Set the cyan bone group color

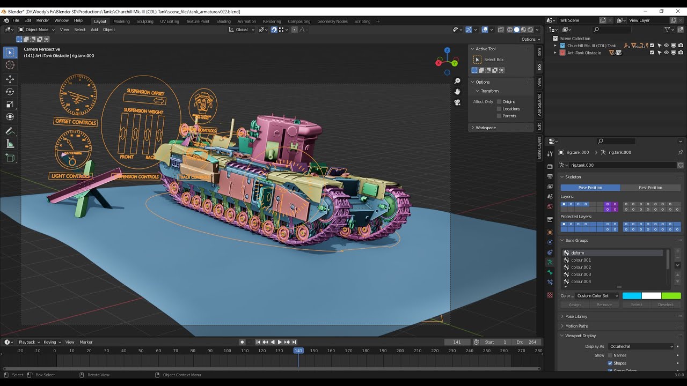[632, 296]
